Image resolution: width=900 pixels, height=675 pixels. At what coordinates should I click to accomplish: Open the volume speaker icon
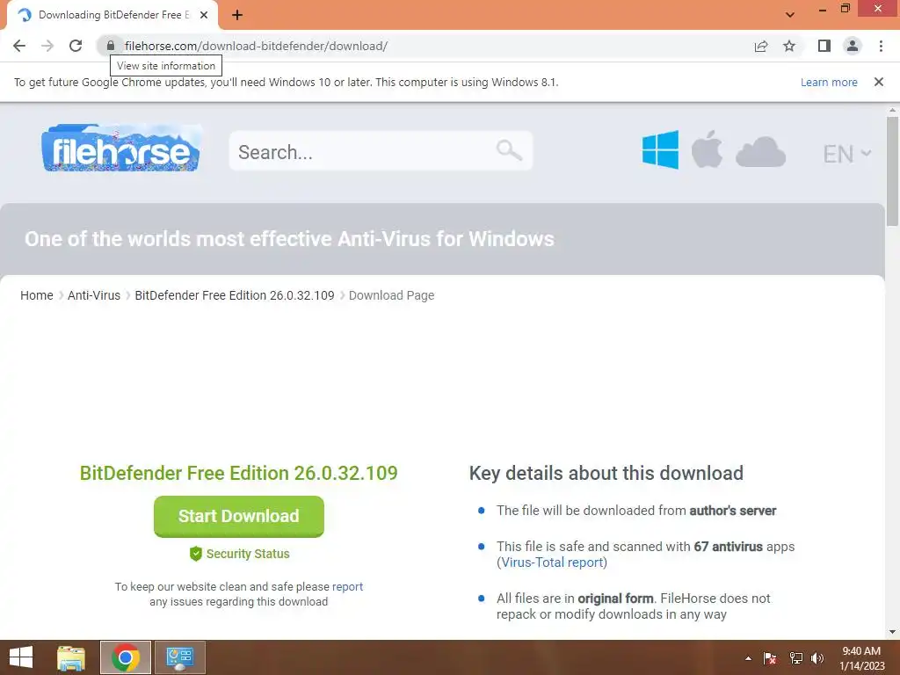(x=817, y=658)
